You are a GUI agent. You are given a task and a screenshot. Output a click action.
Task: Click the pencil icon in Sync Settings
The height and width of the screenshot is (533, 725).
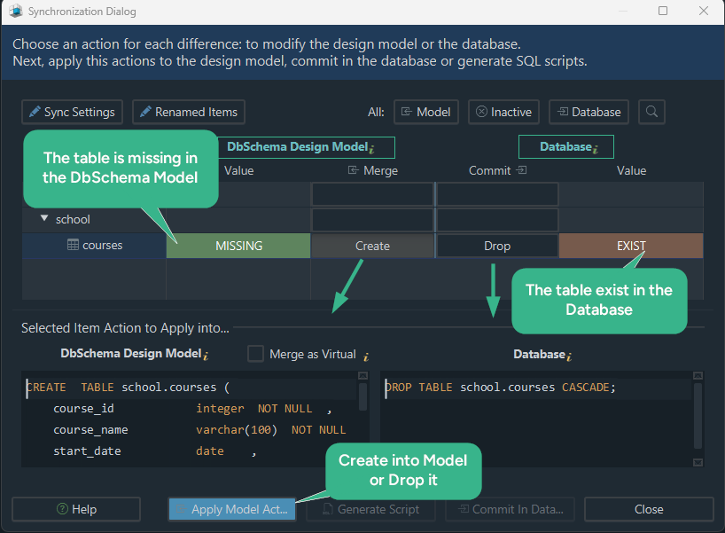[35, 112]
